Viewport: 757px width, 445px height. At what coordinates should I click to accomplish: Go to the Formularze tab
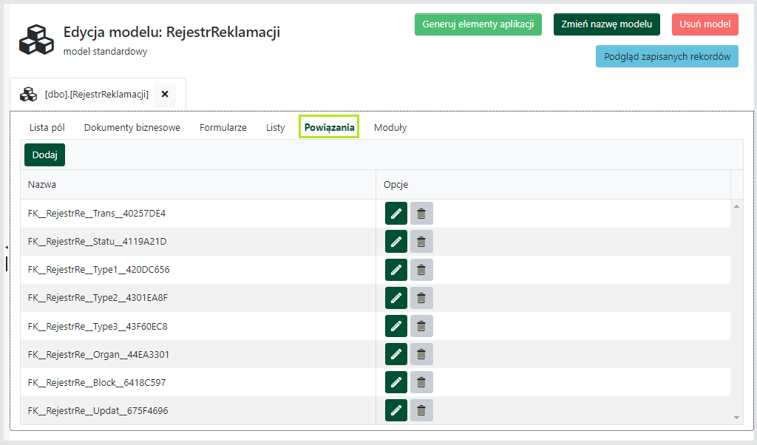(223, 127)
